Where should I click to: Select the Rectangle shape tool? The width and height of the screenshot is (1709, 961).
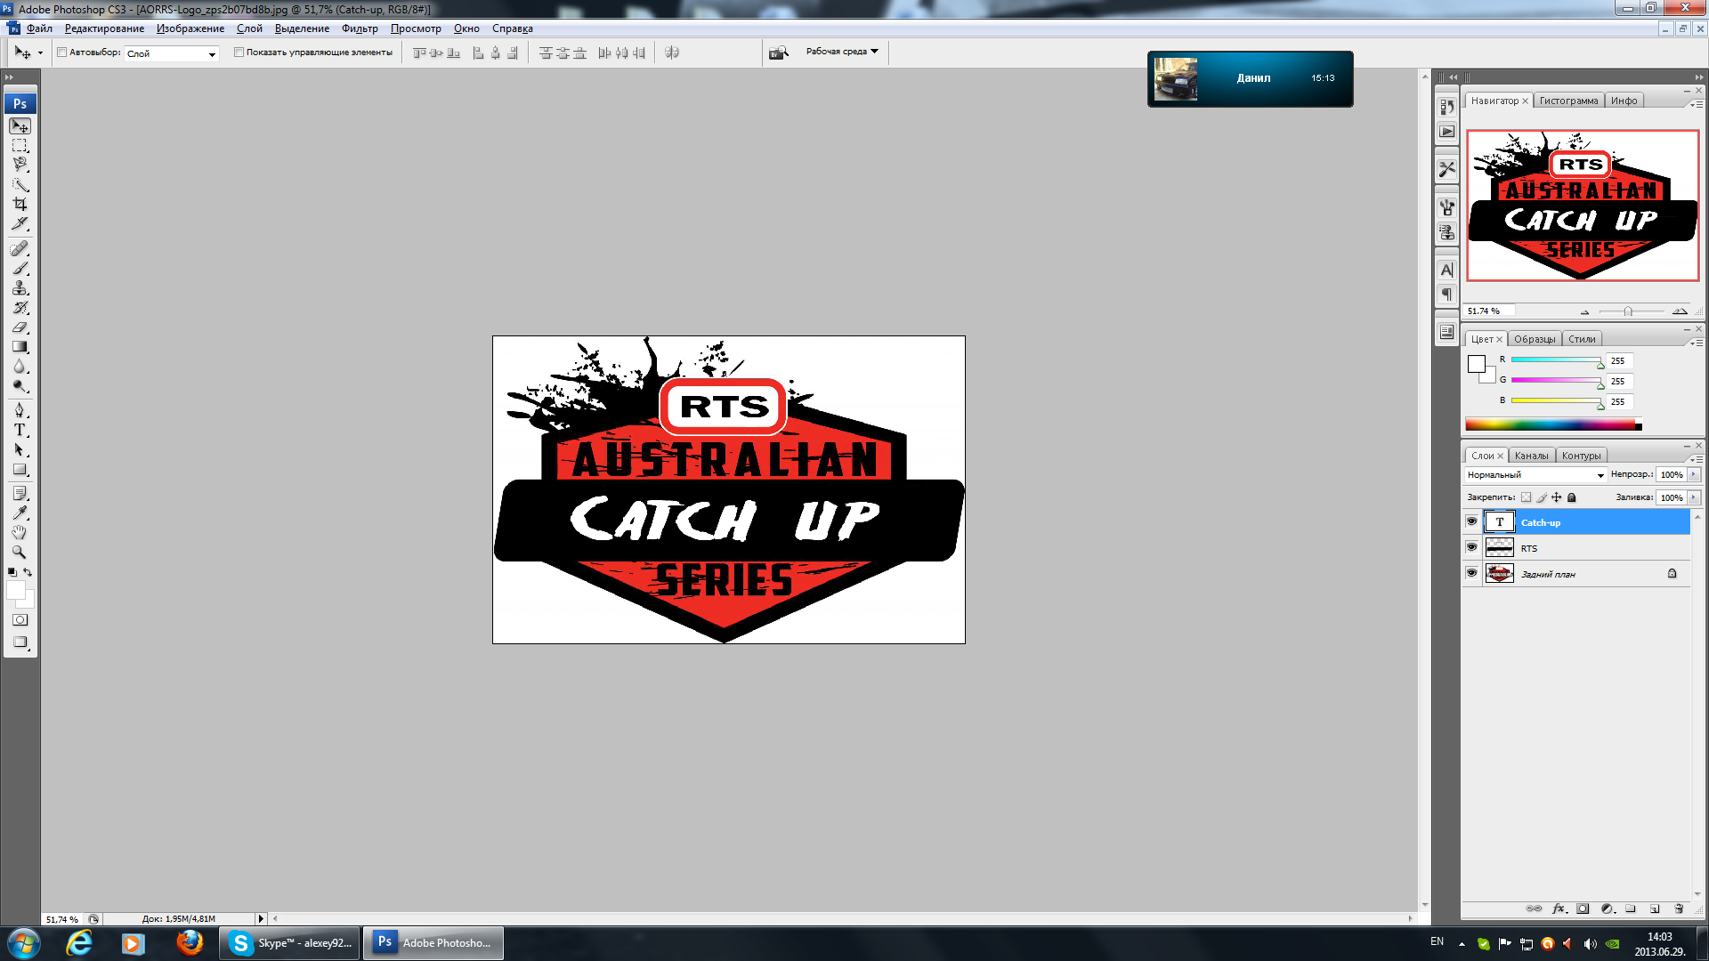[x=20, y=469]
